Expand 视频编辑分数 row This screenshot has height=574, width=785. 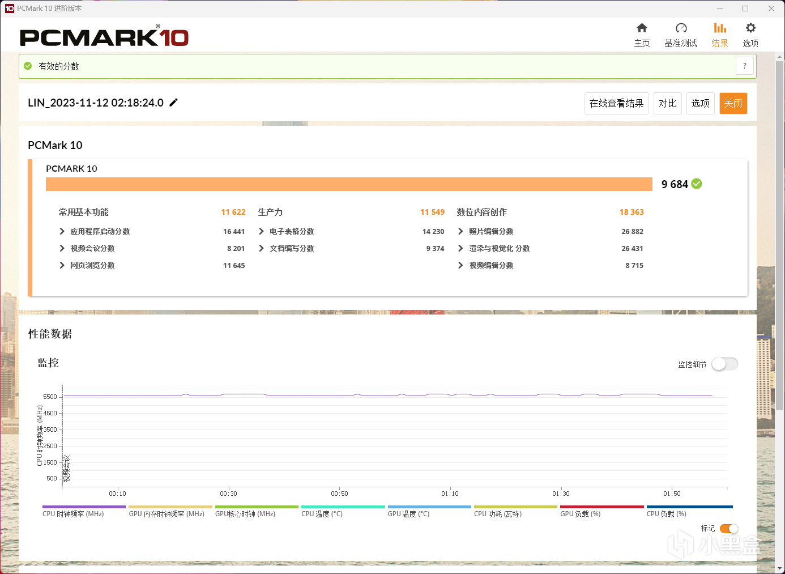[x=460, y=265]
